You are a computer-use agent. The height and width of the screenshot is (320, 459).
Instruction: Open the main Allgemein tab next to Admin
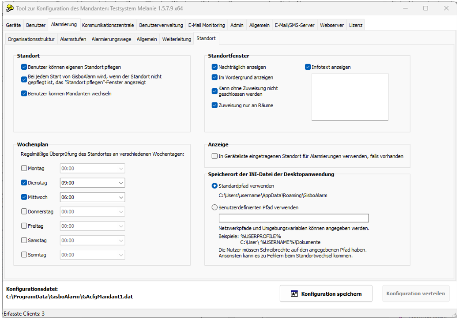coord(260,25)
